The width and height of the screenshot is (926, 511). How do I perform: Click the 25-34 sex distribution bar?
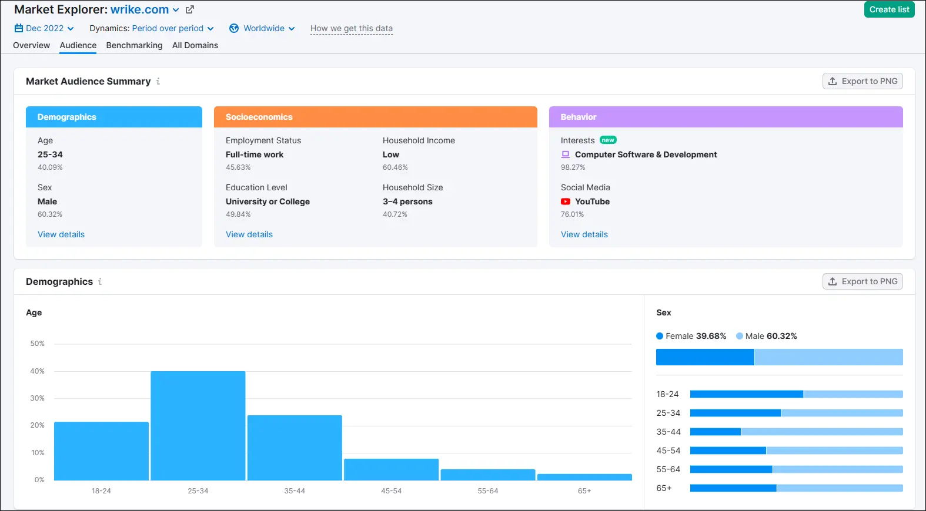point(797,413)
